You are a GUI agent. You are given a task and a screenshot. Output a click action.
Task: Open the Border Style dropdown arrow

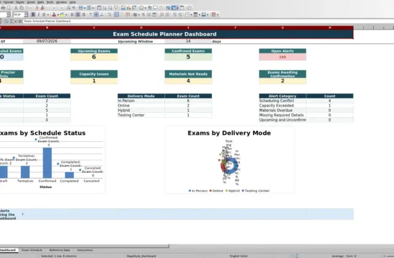tap(199, 15)
